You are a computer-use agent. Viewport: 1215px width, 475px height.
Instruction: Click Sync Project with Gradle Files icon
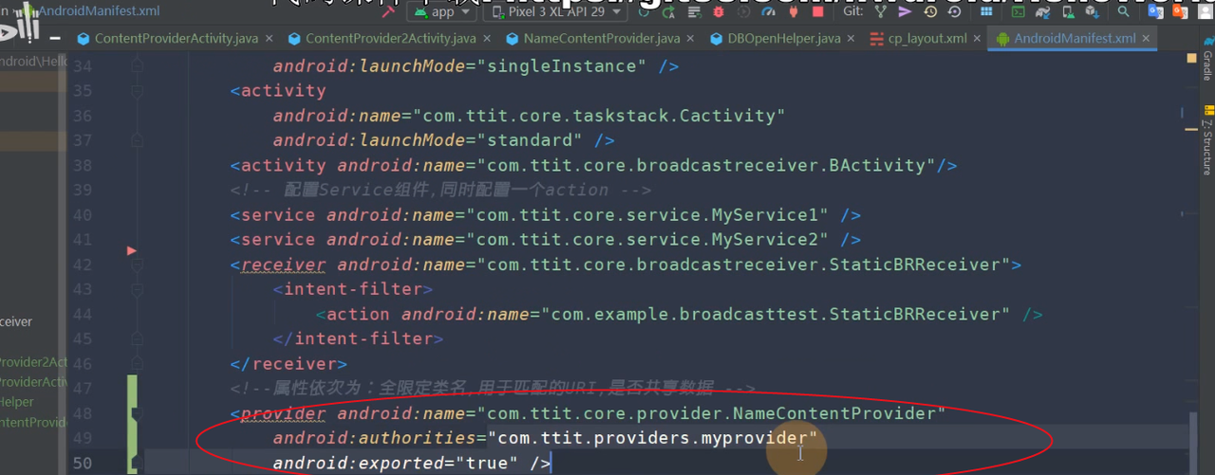click(x=1042, y=12)
